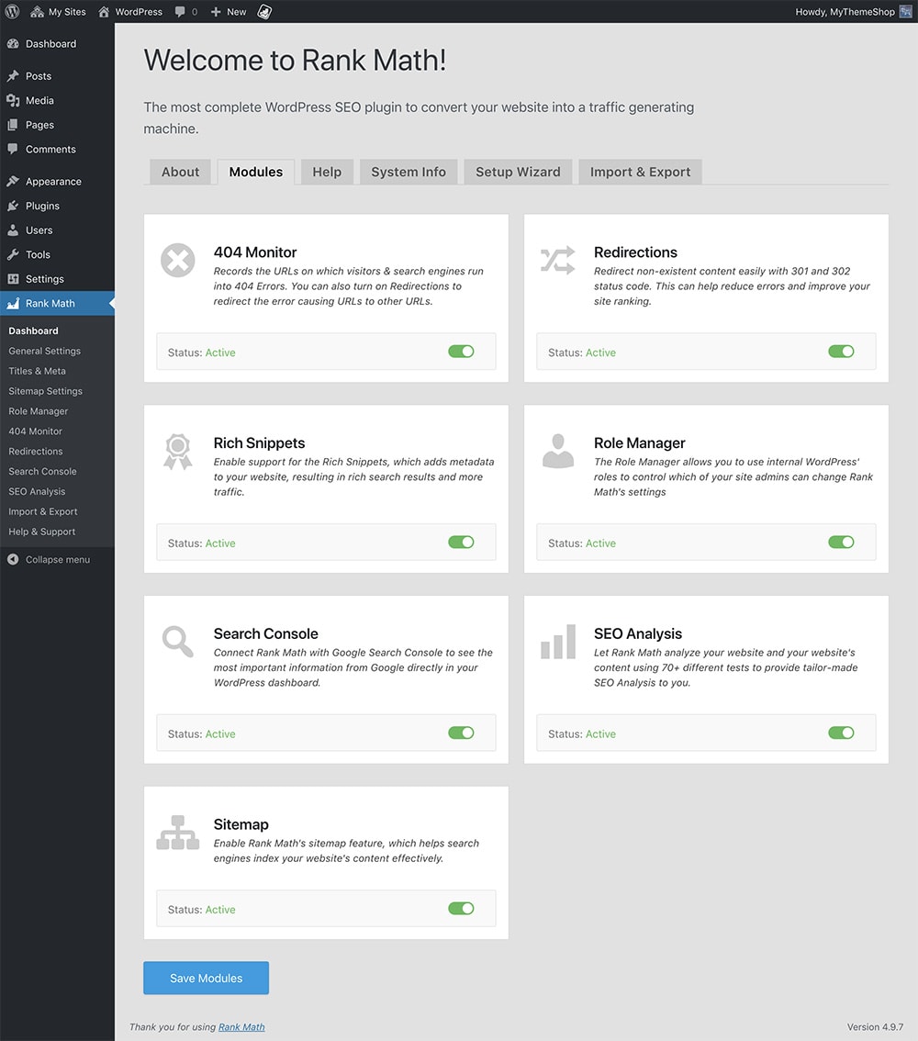Click the Comments icon in sidebar
This screenshot has height=1041, width=918.
(13, 150)
